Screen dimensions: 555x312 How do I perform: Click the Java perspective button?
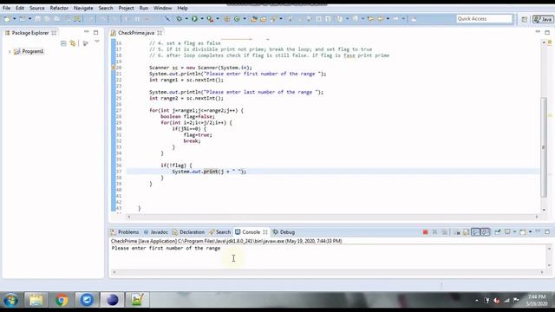click(x=543, y=19)
